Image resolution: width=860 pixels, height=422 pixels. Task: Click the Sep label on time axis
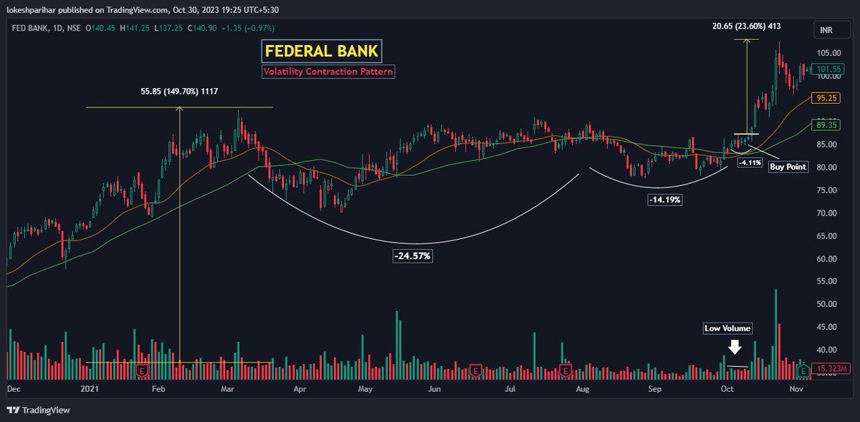[654, 389]
